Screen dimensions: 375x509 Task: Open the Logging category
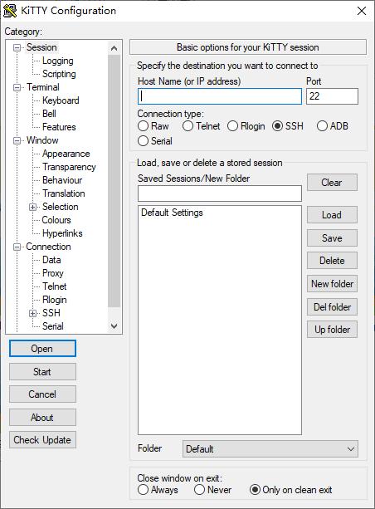pyautogui.click(x=58, y=61)
